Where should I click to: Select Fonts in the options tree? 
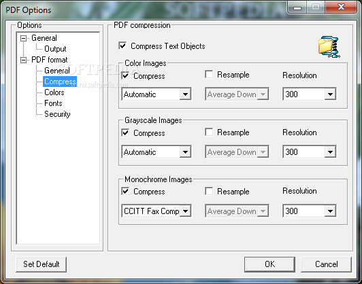point(53,103)
